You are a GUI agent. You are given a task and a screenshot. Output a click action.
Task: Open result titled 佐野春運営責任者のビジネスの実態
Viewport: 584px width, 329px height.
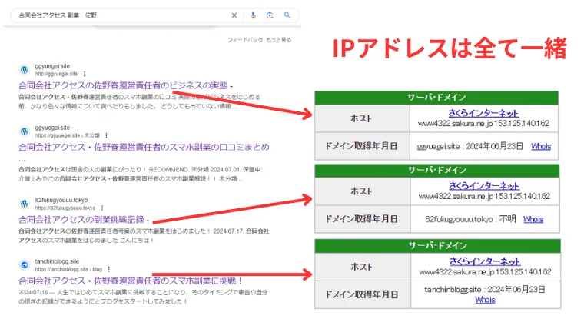[x=124, y=86]
